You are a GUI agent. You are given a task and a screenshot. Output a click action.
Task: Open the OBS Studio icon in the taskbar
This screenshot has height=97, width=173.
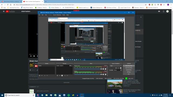pyautogui.click(x=82, y=95)
